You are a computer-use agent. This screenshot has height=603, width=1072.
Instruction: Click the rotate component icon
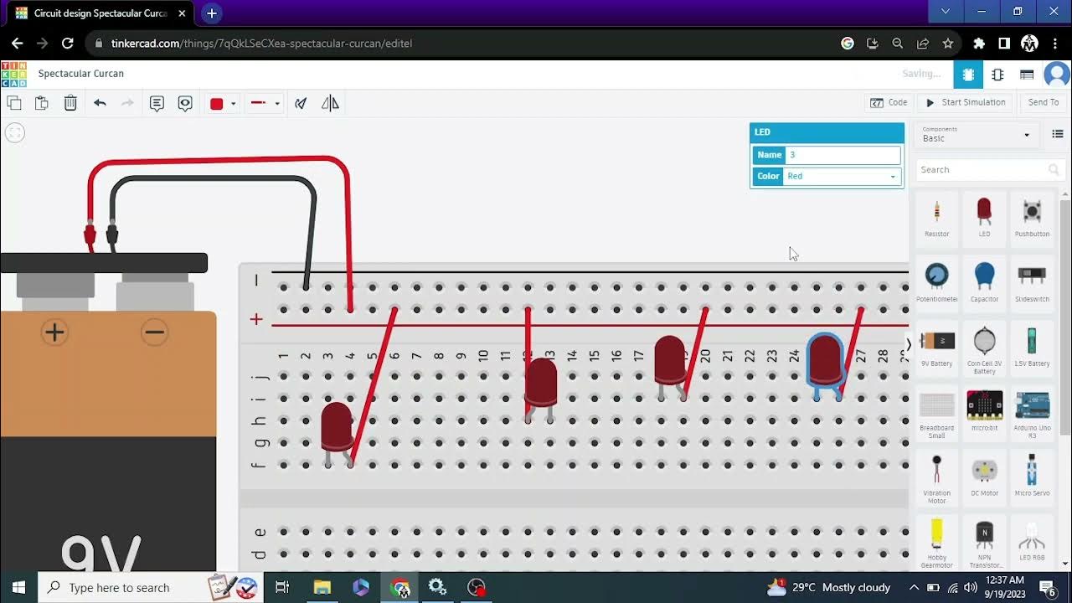301,103
